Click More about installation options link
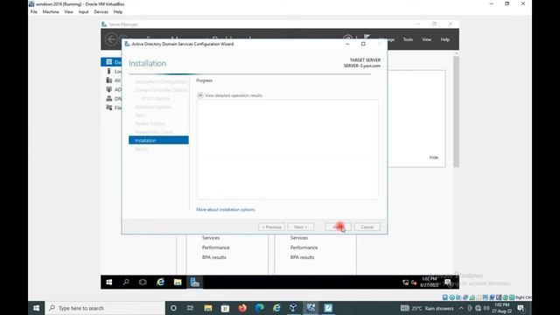The image size is (560, 315). coord(226,210)
